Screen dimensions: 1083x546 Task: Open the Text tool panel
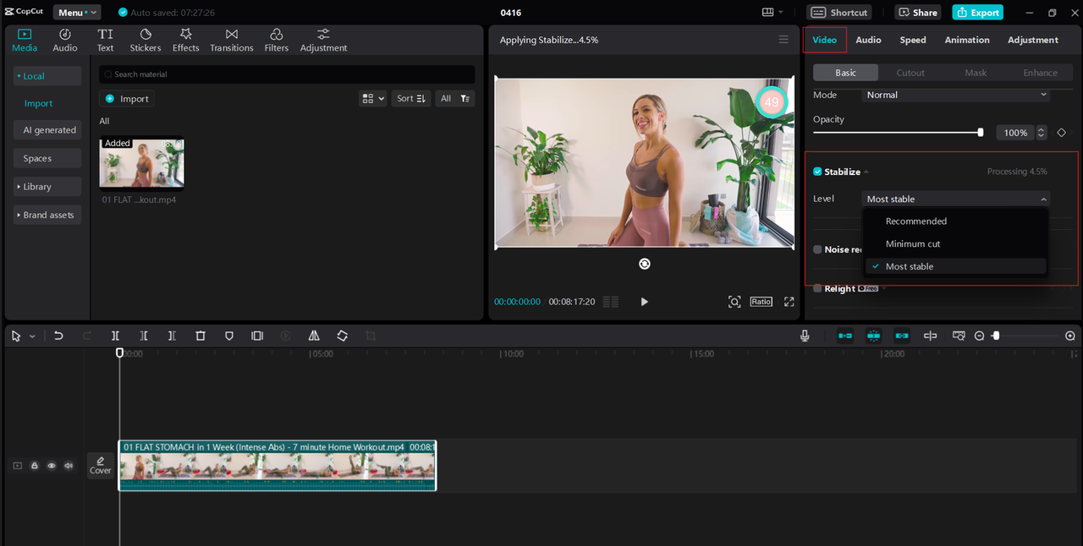coord(105,40)
